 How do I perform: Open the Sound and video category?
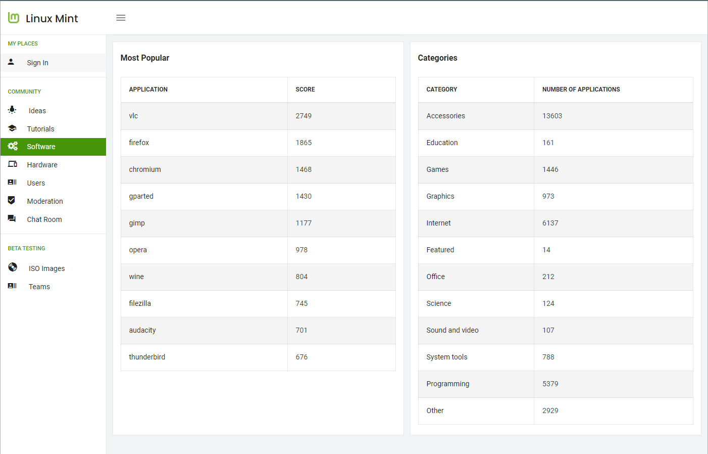[452, 330]
